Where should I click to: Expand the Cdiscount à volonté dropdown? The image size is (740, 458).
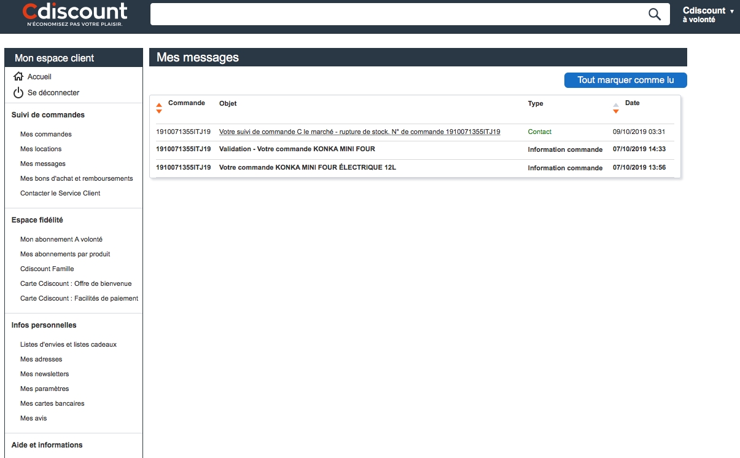point(731,11)
